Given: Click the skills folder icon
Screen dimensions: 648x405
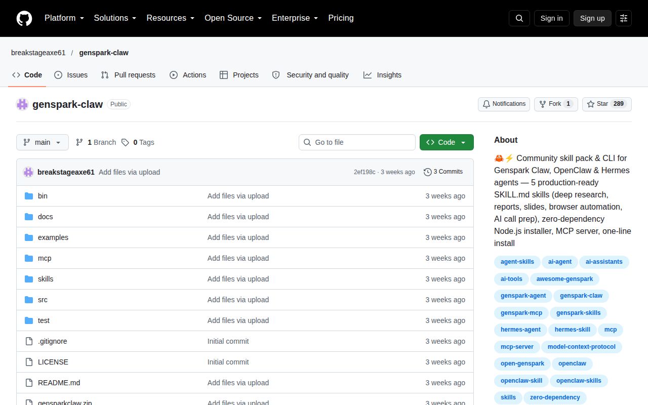Looking at the screenshot, I should click(29, 279).
